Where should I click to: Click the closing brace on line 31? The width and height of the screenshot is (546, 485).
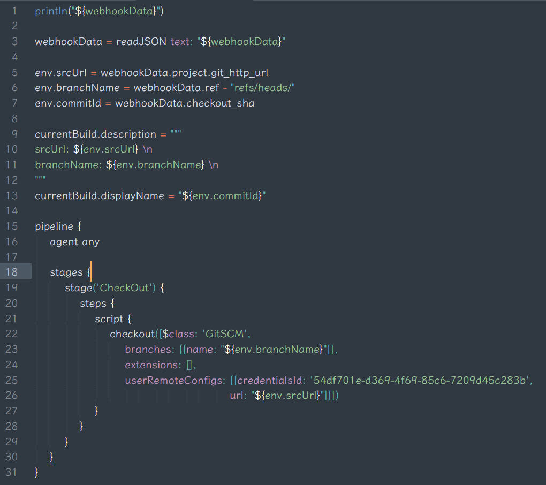pyautogui.click(x=36, y=473)
